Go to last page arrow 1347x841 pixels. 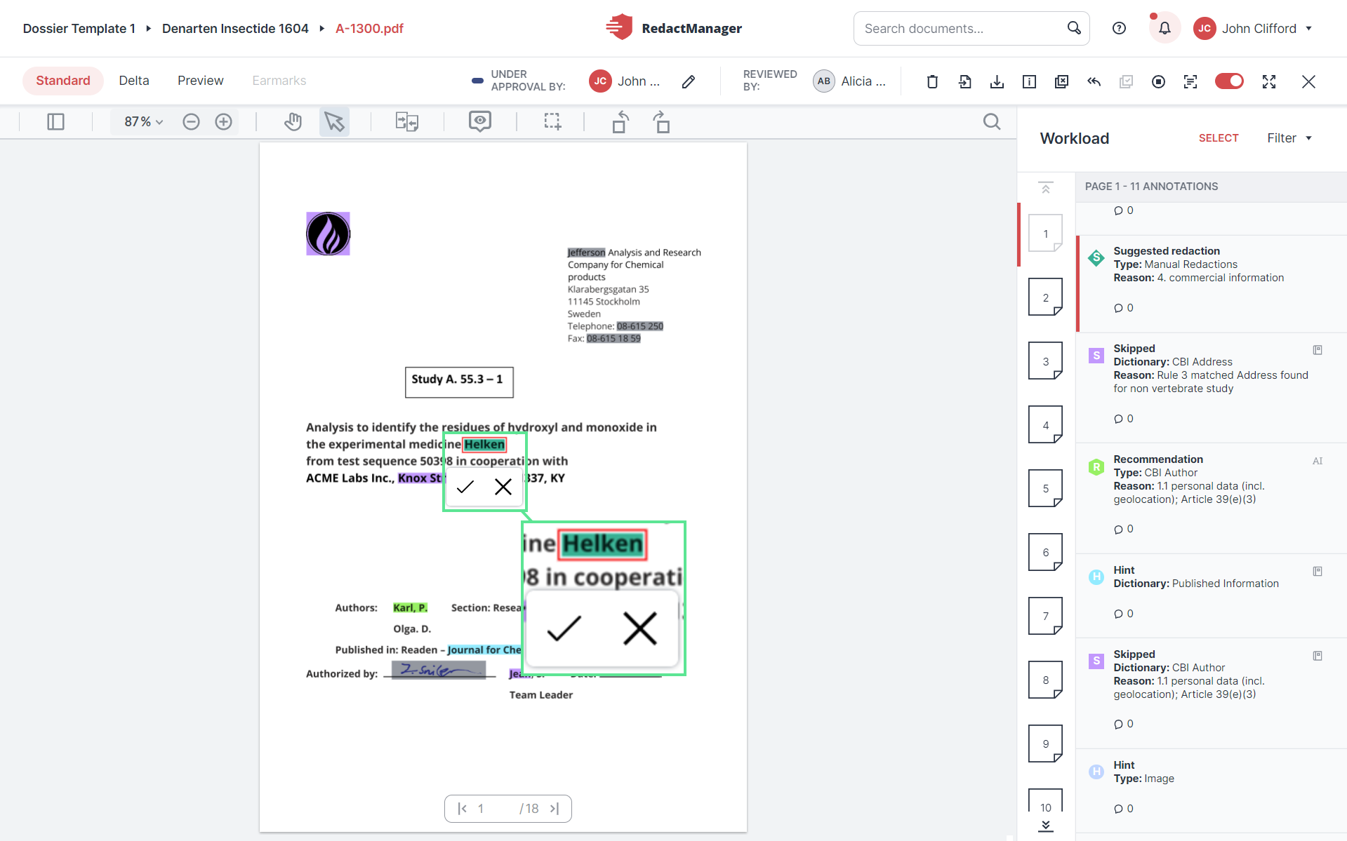(555, 809)
